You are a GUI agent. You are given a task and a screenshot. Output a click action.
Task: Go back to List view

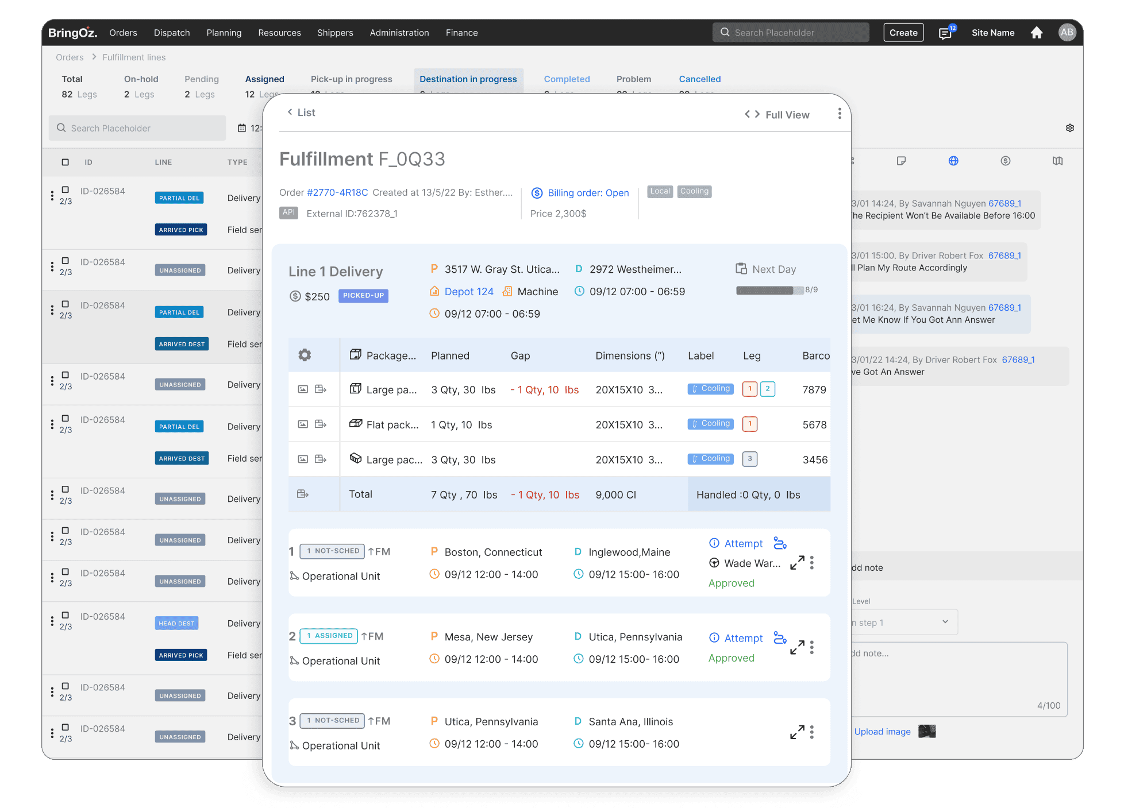coord(301,113)
